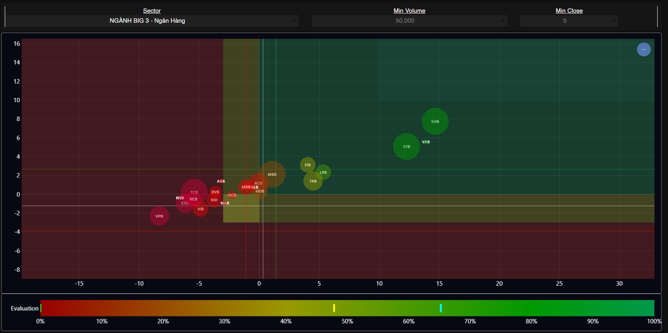
Task: Click the Min Volume header label
Action: coord(409,11)
